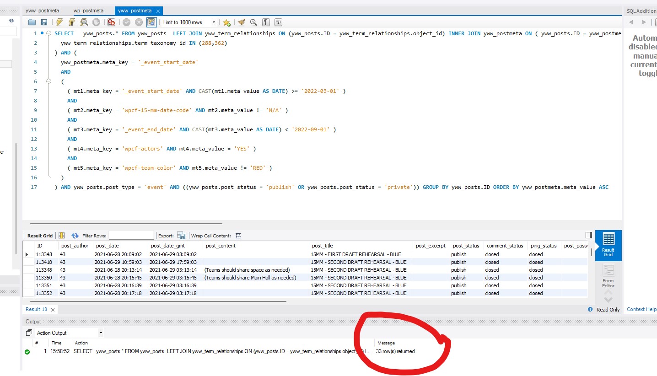Viewport: 657px width, 376px height.
Task: Beautify the query with the broom icon
Action: [241, 22]
